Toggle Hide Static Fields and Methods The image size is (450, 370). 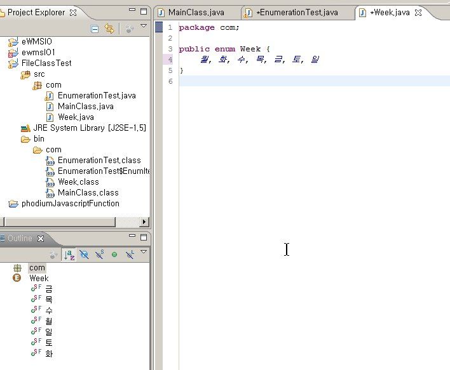coord(100,254)
